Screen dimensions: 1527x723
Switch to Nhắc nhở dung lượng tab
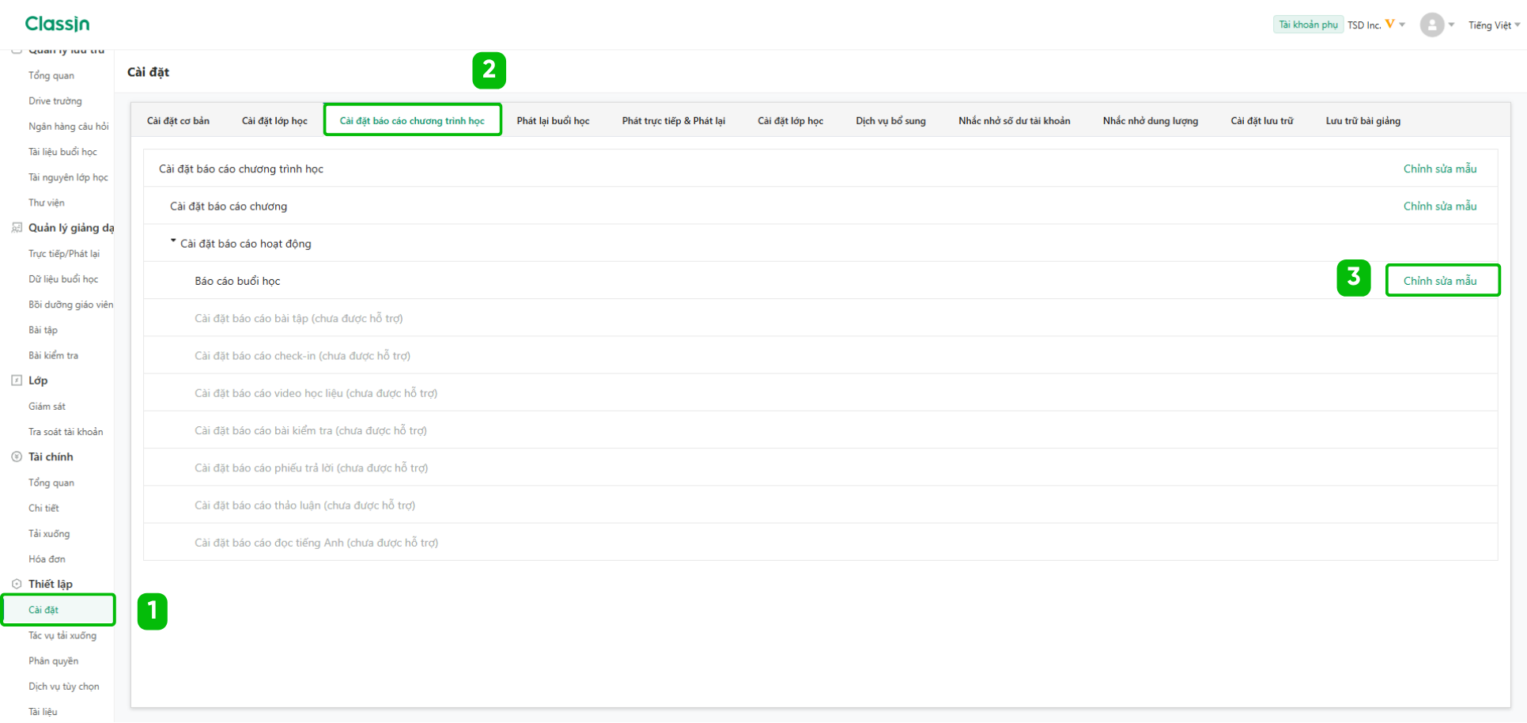[1150, 121]
